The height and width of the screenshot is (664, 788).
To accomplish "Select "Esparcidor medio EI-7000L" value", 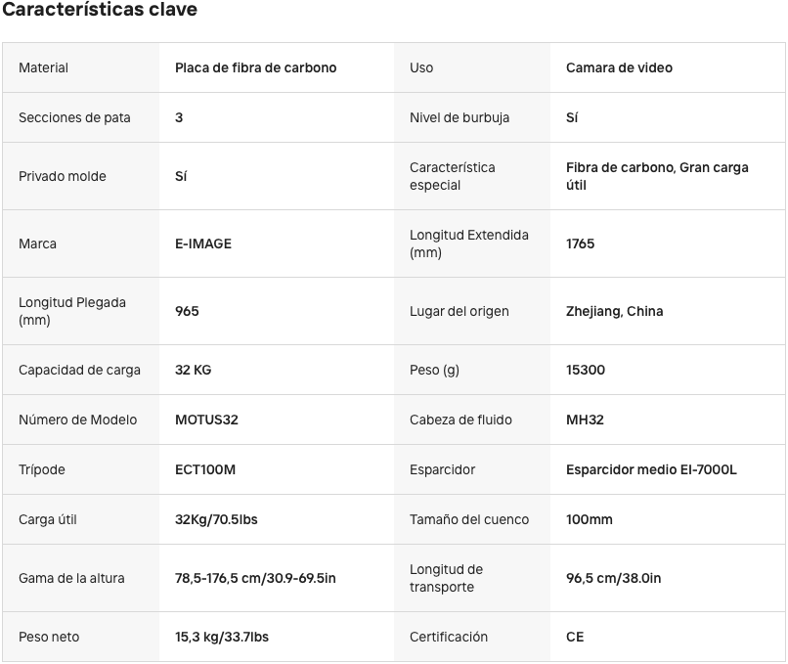I will 651,469.
